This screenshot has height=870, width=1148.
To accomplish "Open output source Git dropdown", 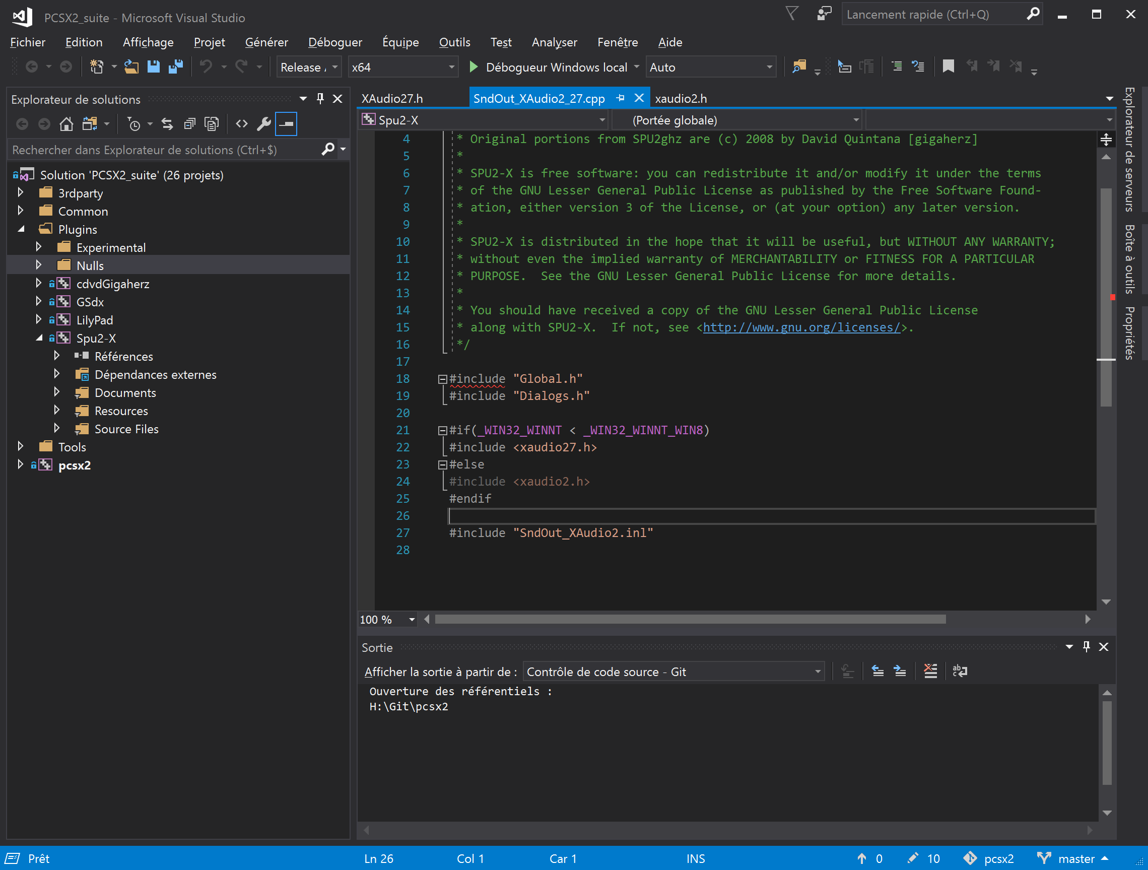I will (x=673, y=672).
